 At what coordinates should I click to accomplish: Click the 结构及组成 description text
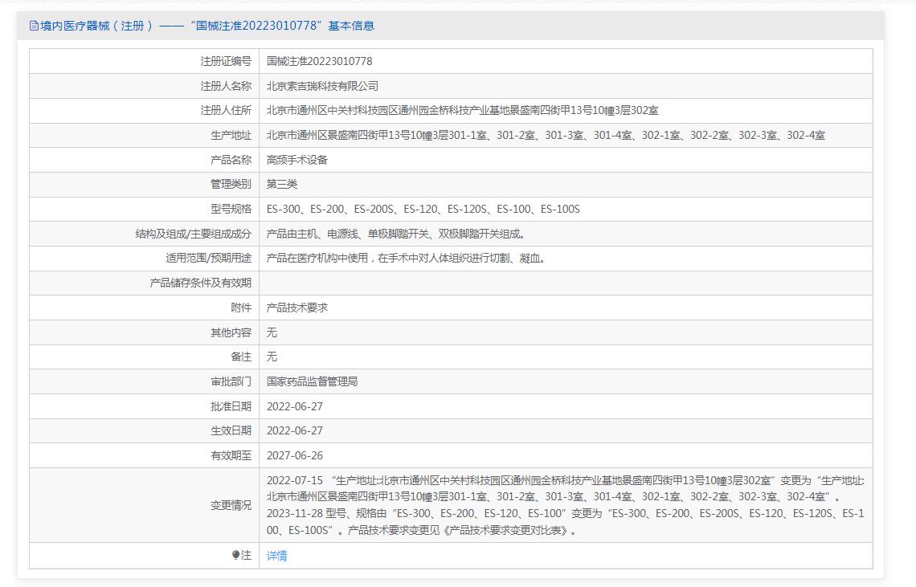point(398,234)
